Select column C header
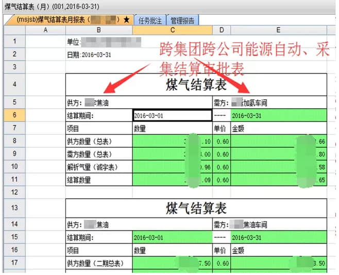The image size is (339, 275). point(172,31)
